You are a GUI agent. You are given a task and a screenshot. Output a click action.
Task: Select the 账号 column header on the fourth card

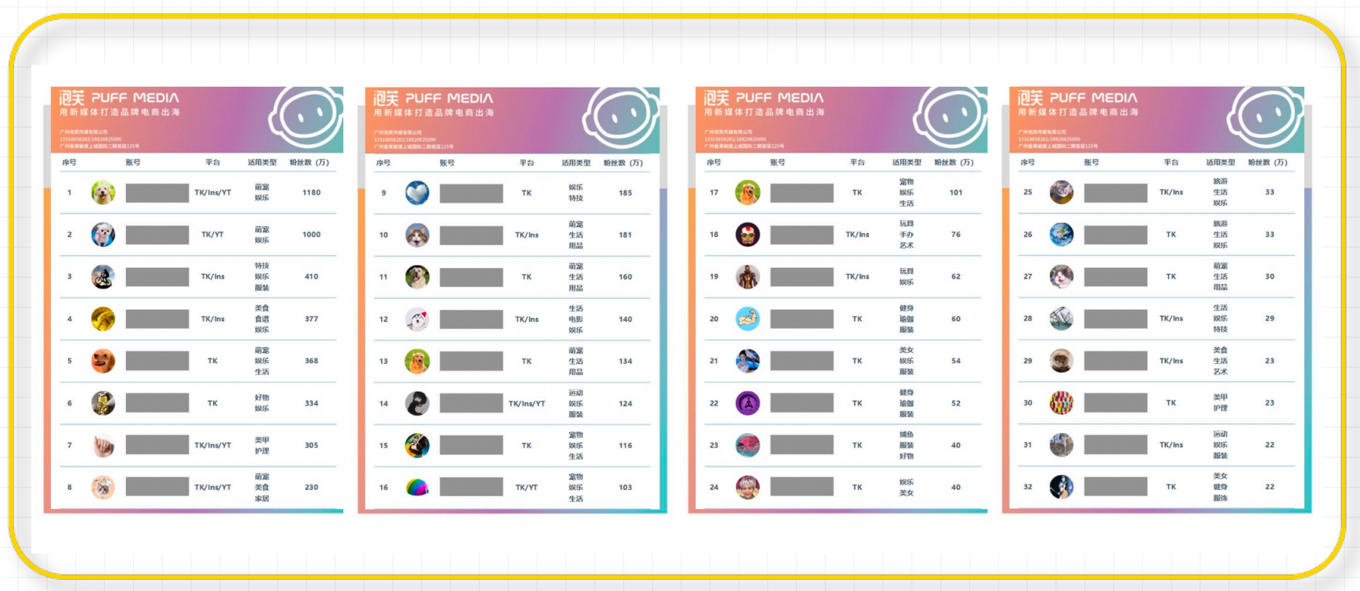(1091, 163)
